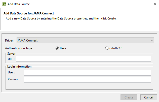159x102 pixels.
Task: Choose the oAuth 2.0 authentication option
Action: (107, 48)
